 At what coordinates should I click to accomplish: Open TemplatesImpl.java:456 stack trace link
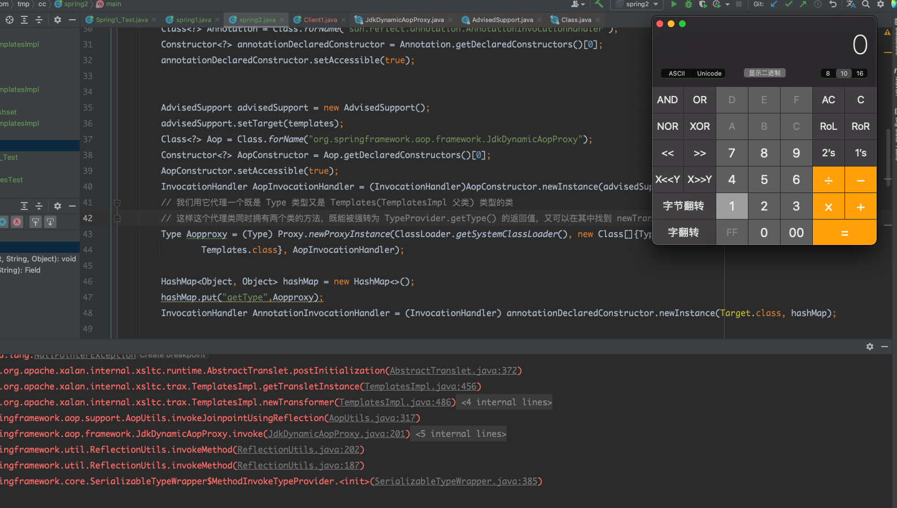[420, 387]
